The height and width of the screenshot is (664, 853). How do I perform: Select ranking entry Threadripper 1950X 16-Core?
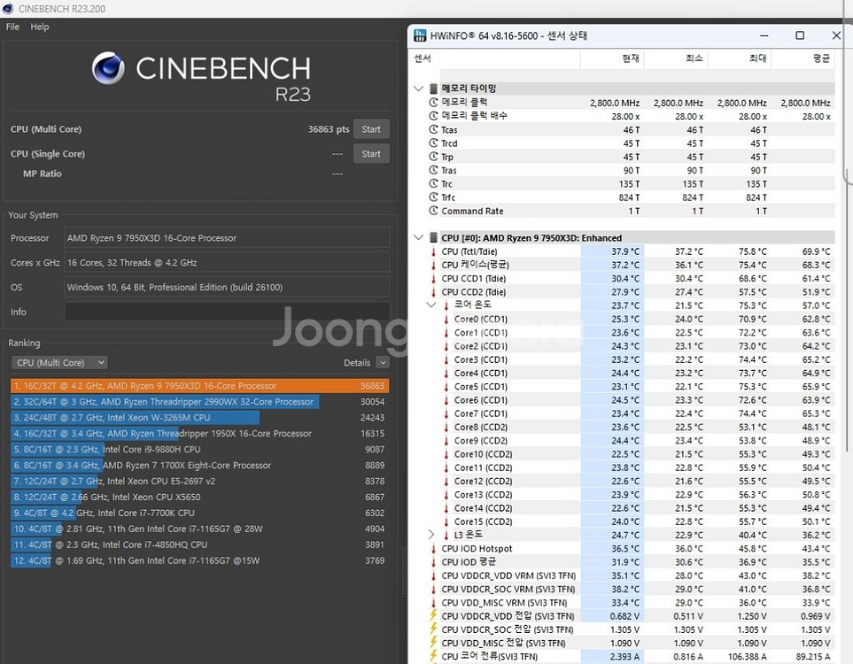(199, 434)
